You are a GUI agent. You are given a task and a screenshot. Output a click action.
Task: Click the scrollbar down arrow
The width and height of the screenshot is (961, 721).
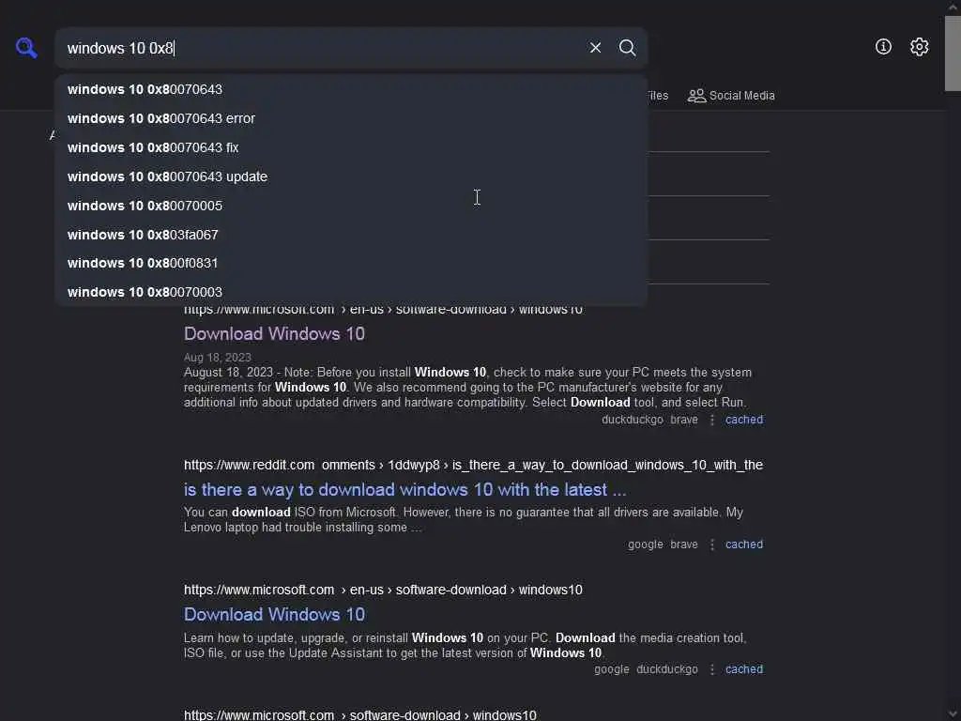pos(953,714)
